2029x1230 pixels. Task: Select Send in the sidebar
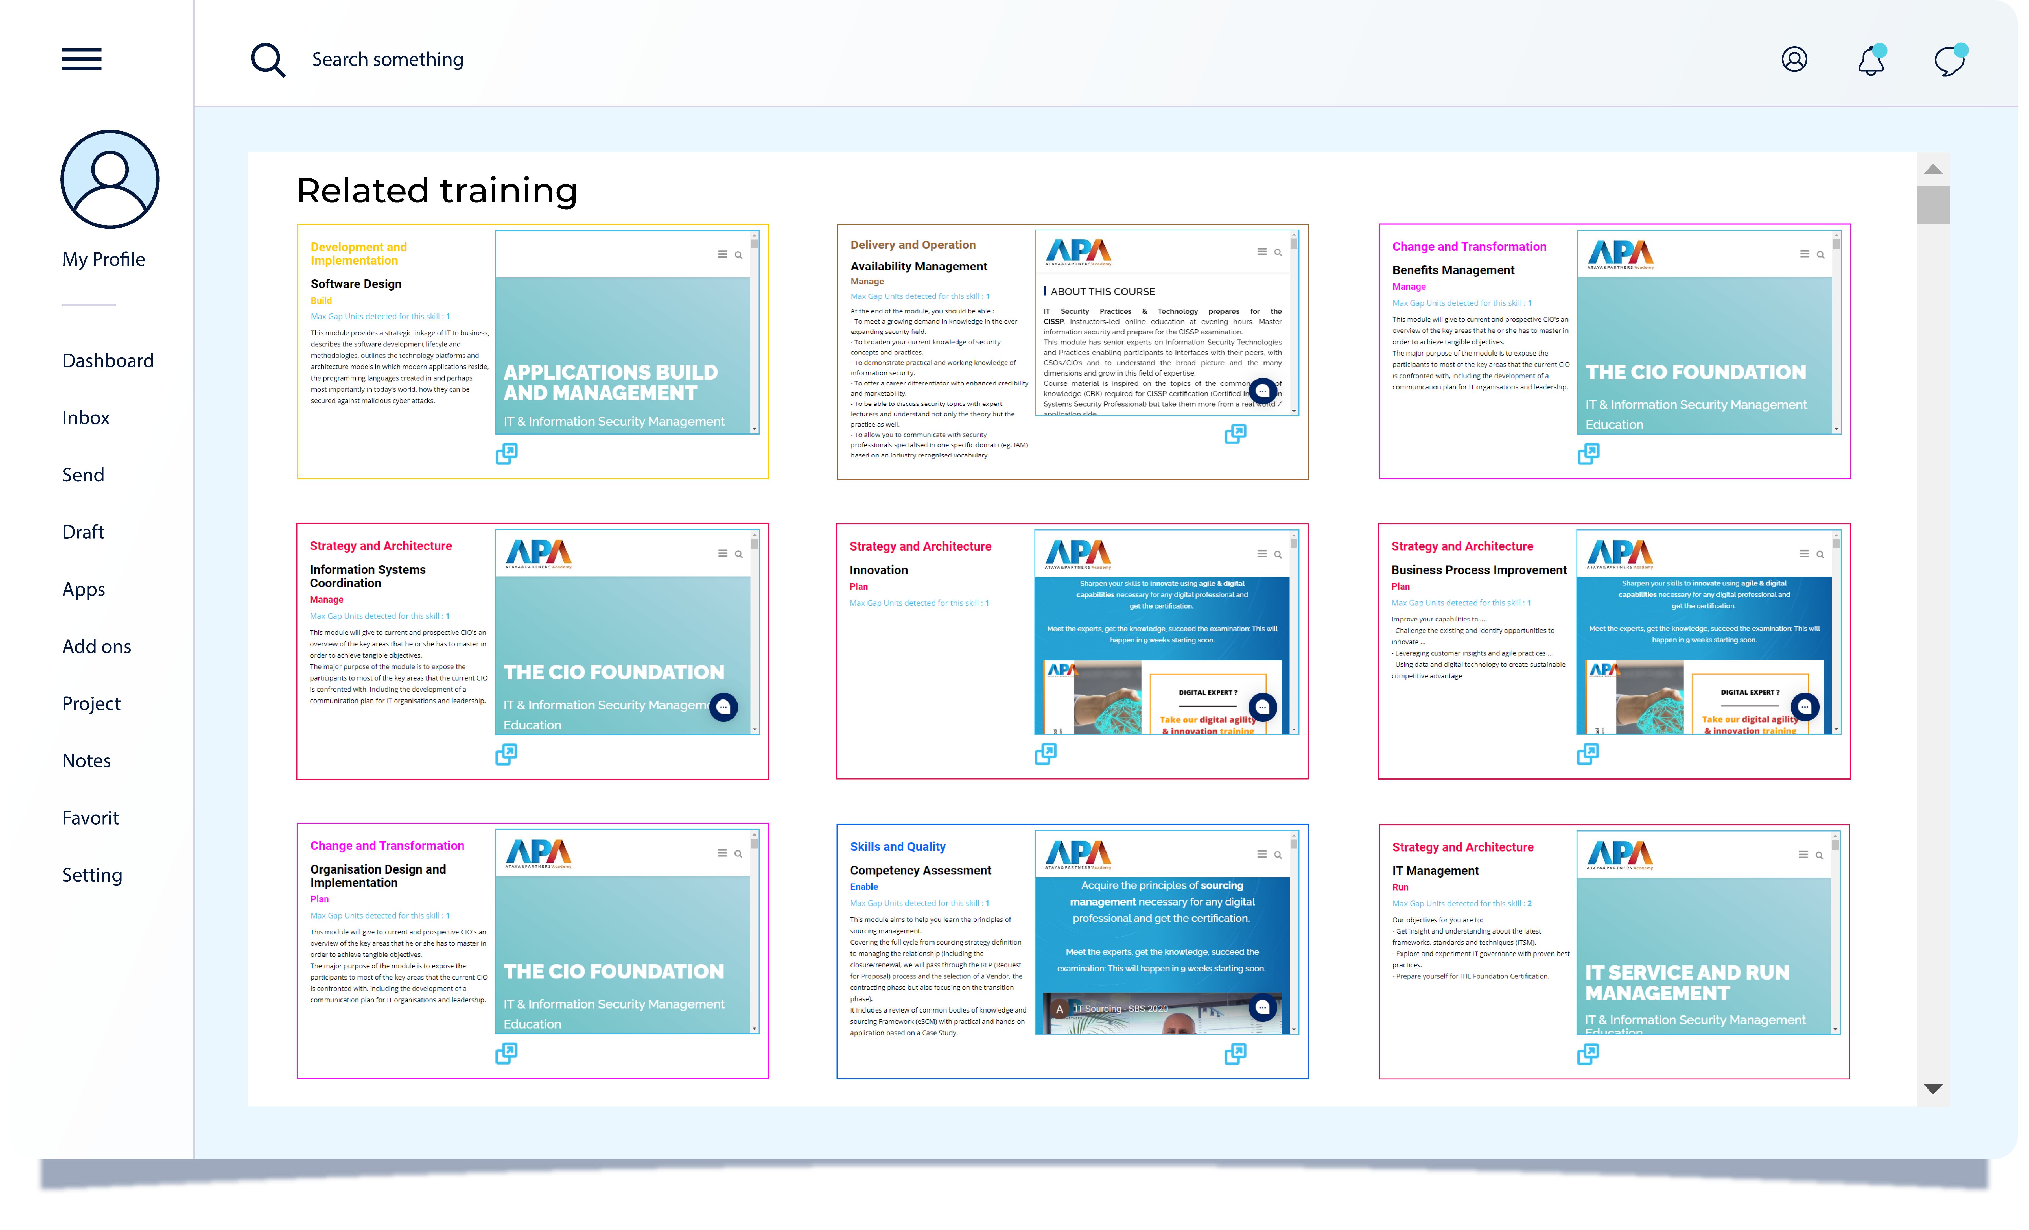tap(83, 475)
